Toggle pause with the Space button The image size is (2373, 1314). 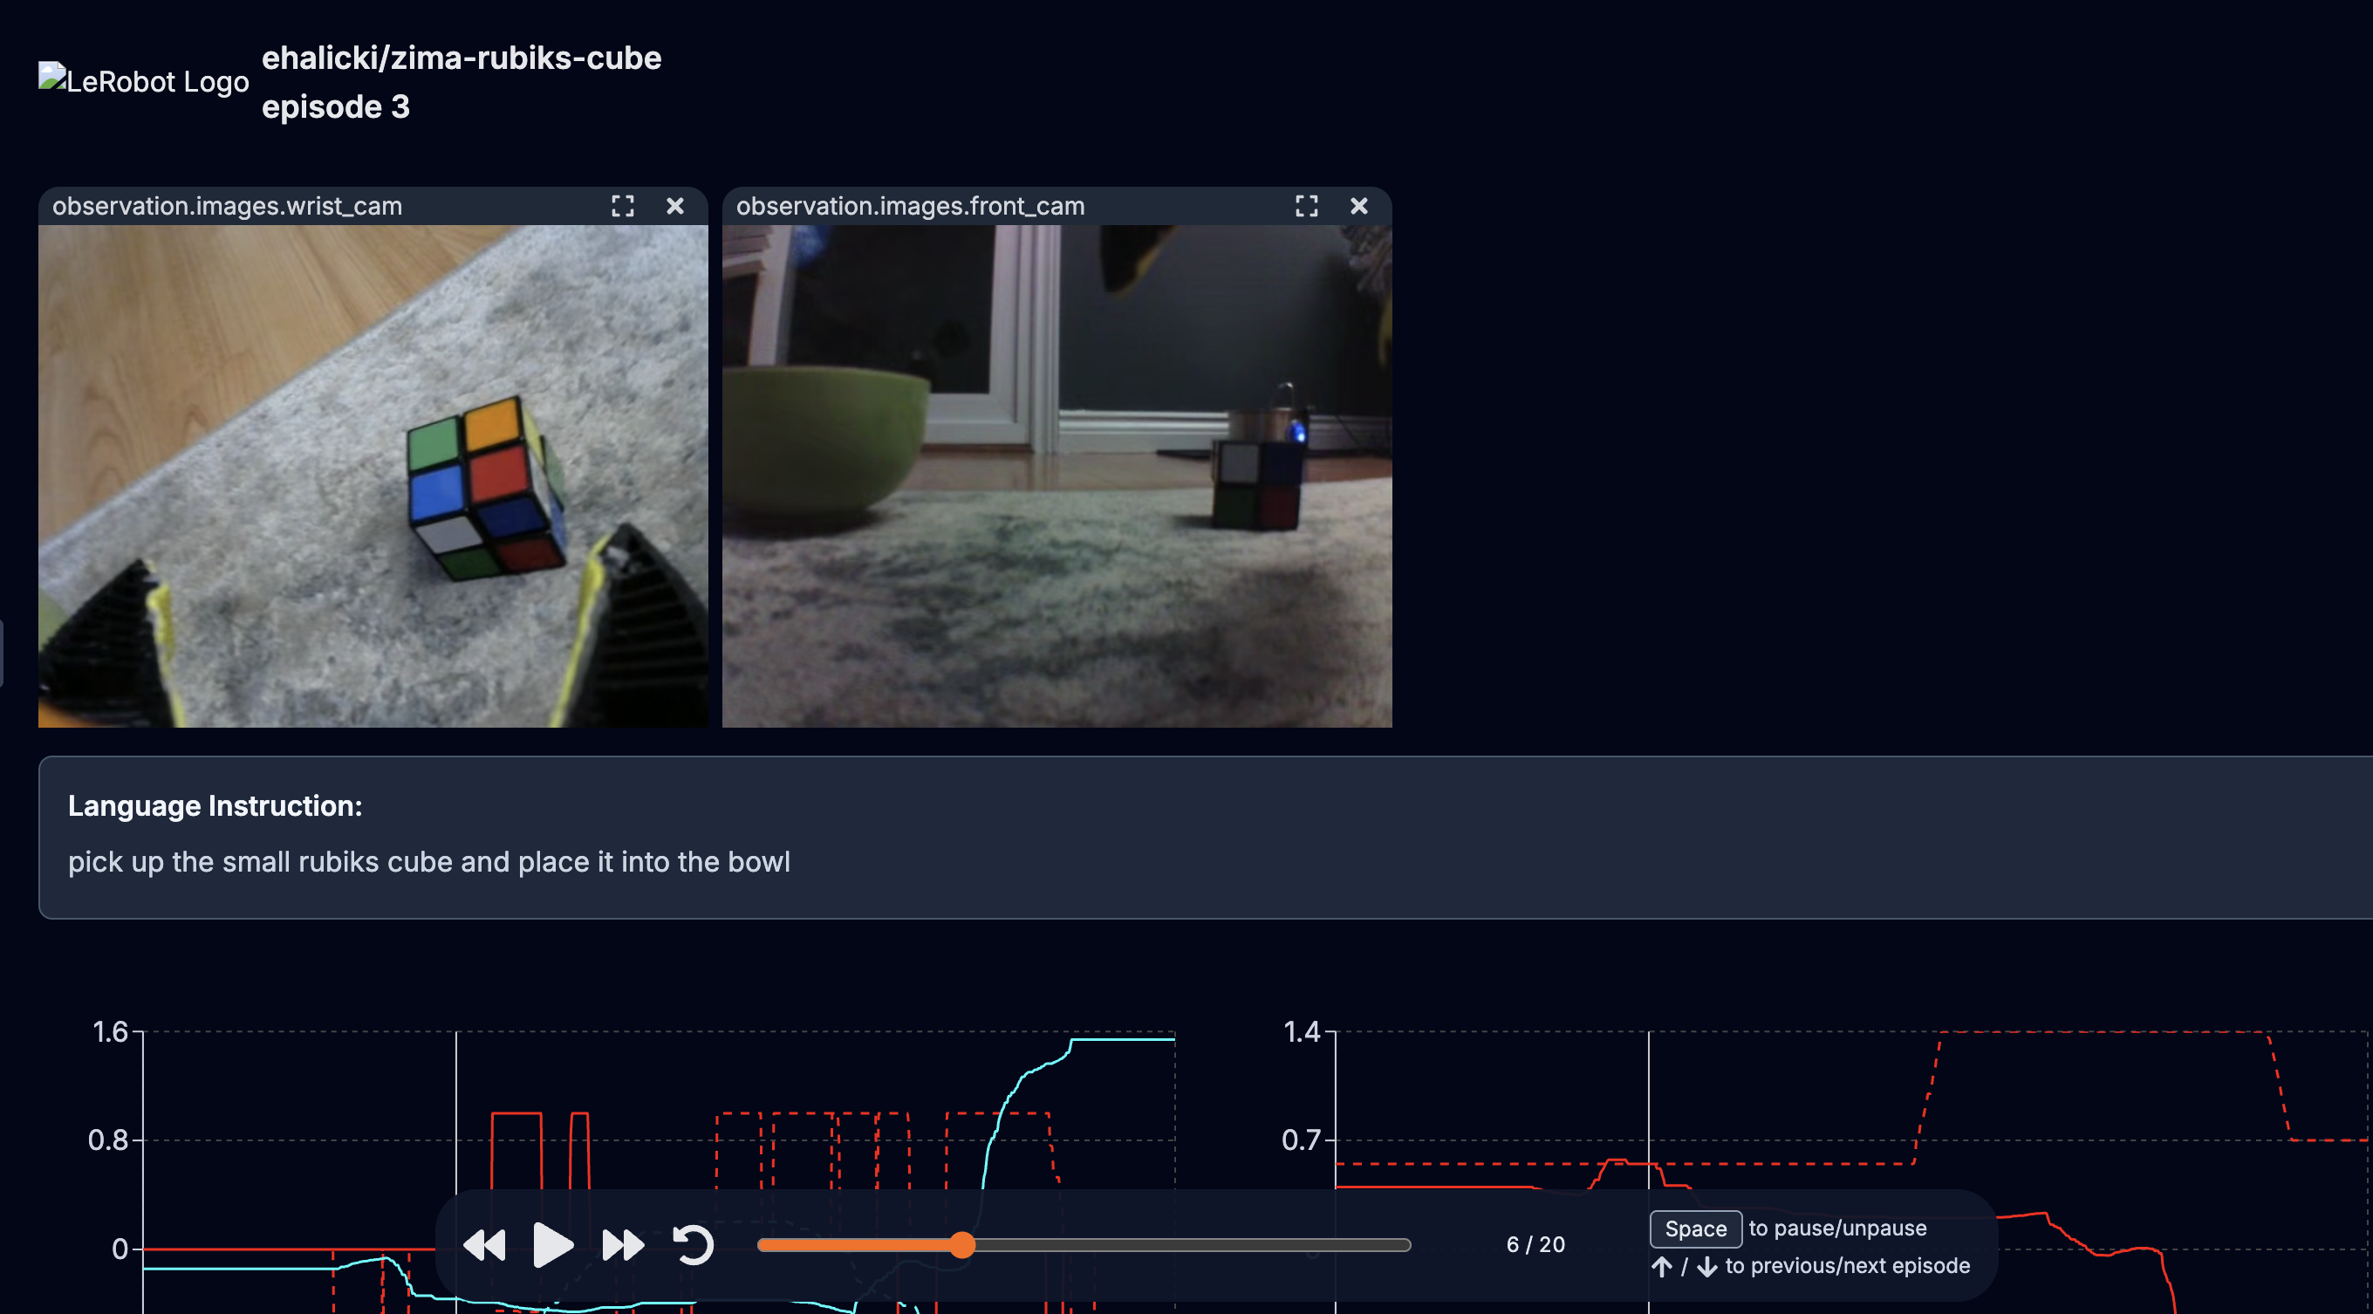[1694, 1228]
